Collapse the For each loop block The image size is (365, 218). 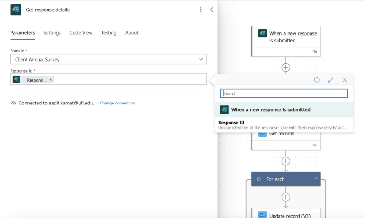316,179
